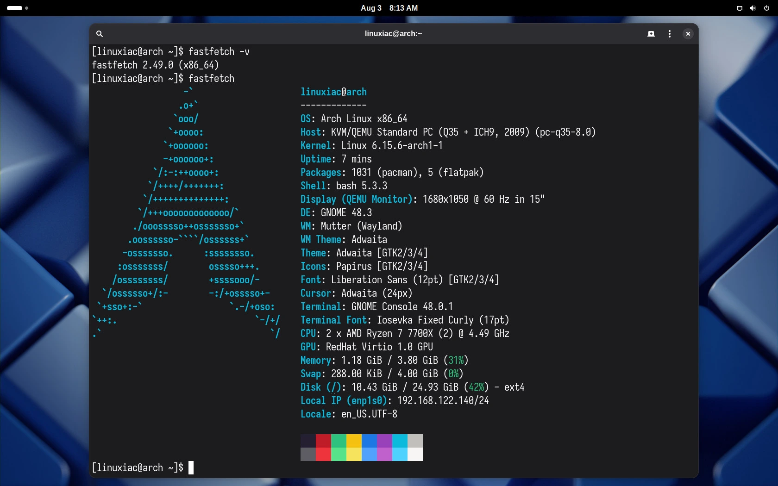Open a new terminal tab
The image size is (778, 486).
pyautogui.click(x=651, y=34)
